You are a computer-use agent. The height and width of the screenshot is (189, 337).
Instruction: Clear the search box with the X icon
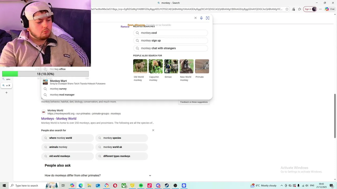click(x=195, y=18)
